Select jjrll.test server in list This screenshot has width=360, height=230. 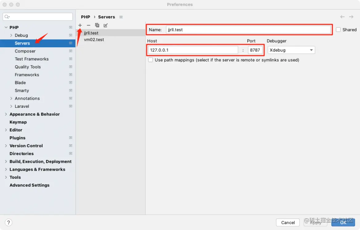coord(110,33)
